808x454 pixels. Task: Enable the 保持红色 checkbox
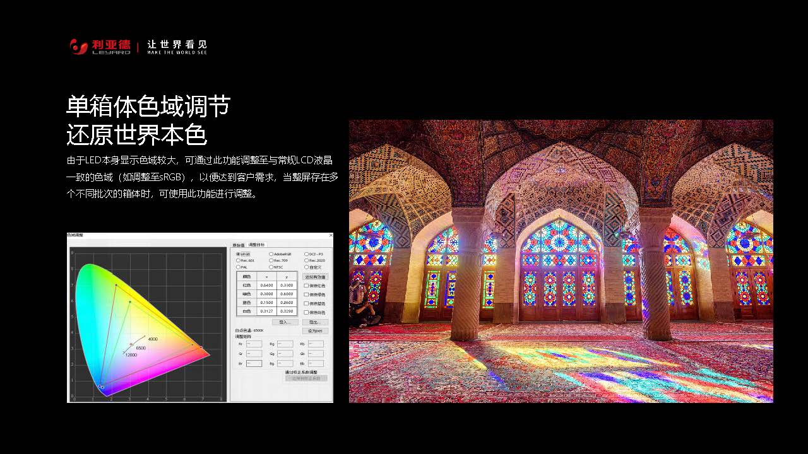coord(307,286)
